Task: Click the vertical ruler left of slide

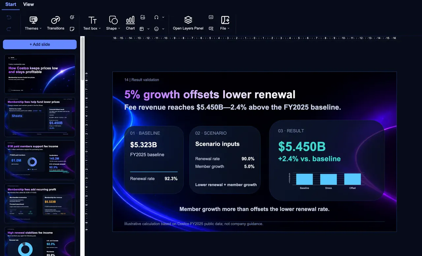Action: pos(87,151)
